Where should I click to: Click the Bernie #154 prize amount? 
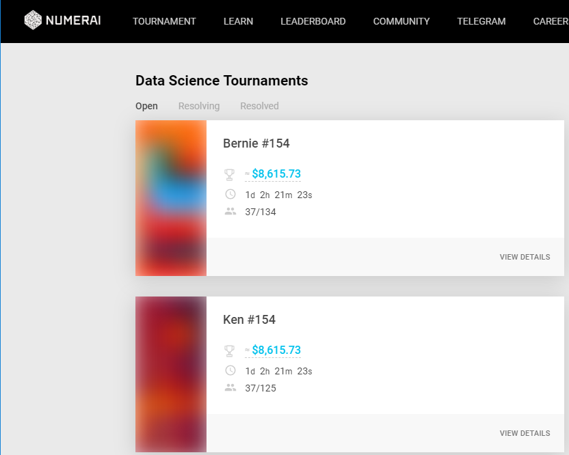pos(276,174)
